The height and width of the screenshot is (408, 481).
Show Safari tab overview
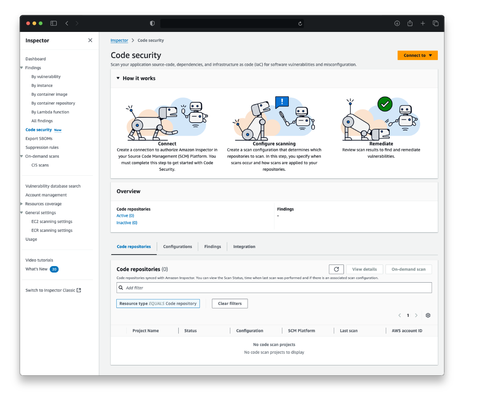click(x=436, y=23)
